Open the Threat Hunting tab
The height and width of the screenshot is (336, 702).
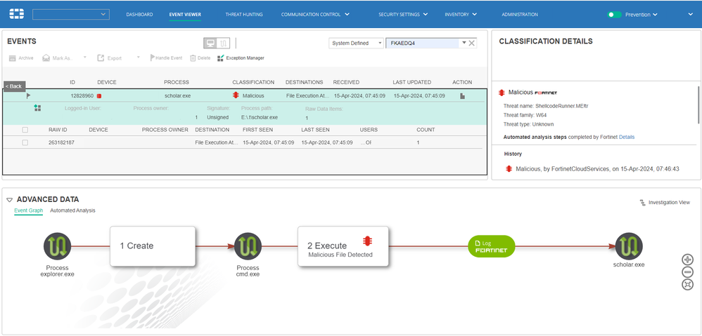coord(244,15)
